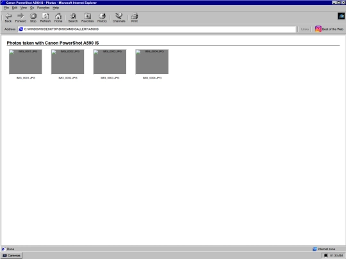Click the Photos taken with Canon heading
This screenshot has width=346, height=259.
click(x=53, y=43)
